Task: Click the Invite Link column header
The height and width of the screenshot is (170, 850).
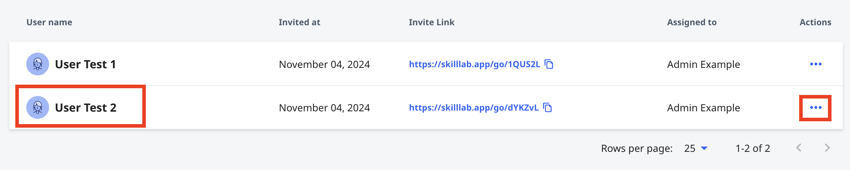Action: tap(432, 22)
